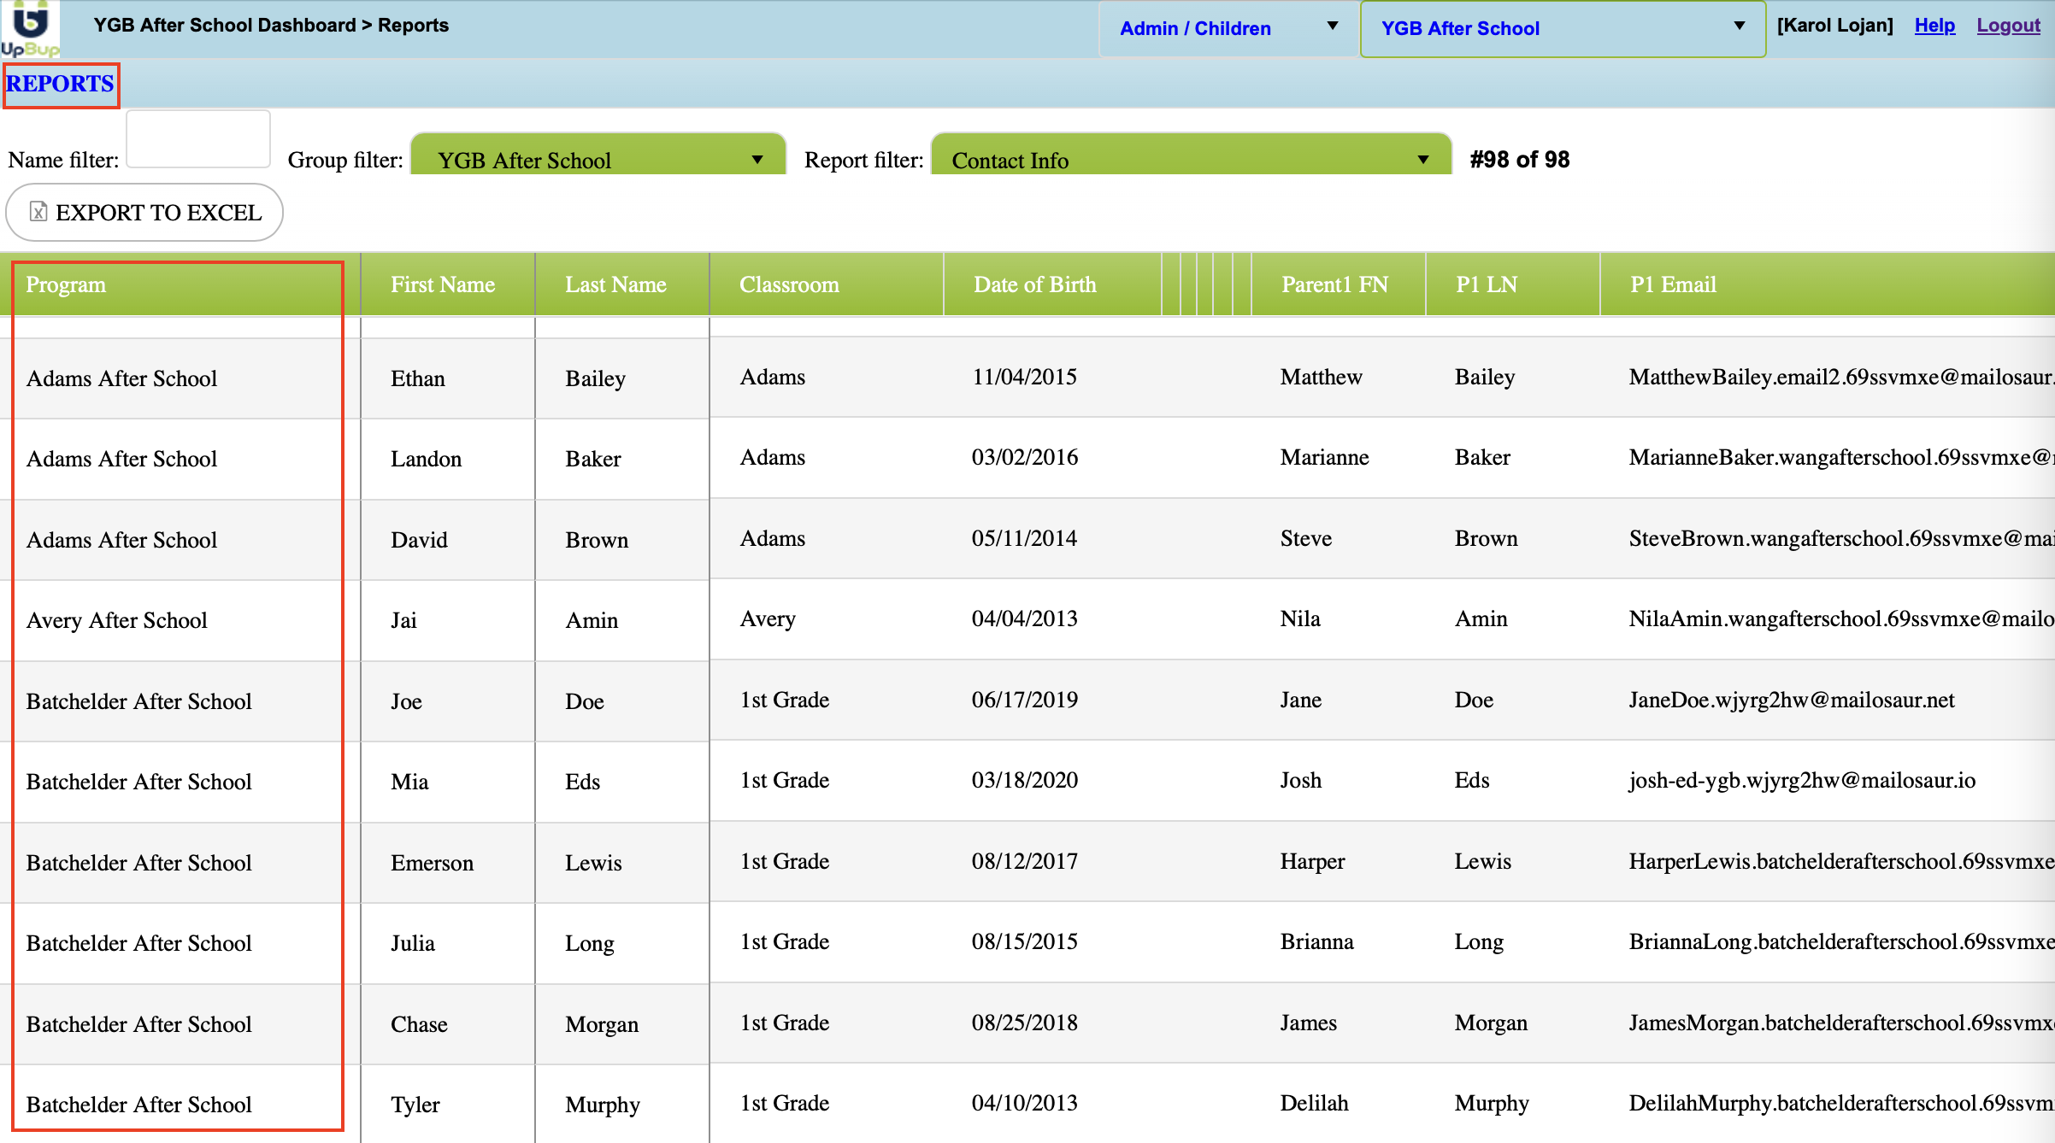
Task: Click the P1 Email column header
Action: coord(1673,284)
